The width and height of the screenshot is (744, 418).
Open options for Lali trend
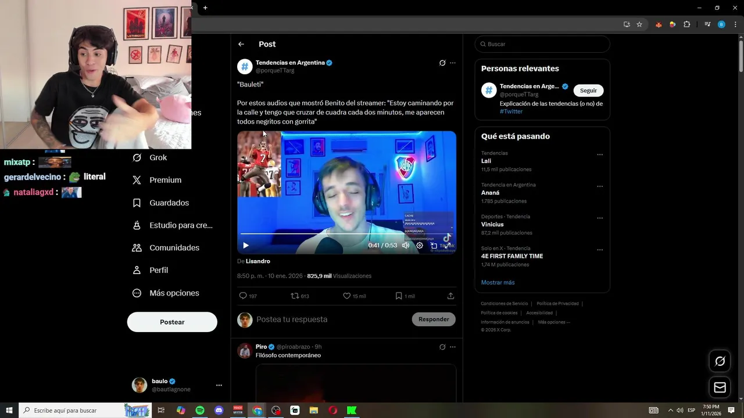click(x=600, y=155)
